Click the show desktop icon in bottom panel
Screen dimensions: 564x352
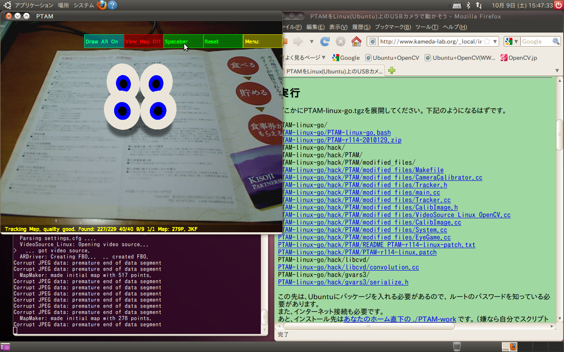(x=5, y=347)
